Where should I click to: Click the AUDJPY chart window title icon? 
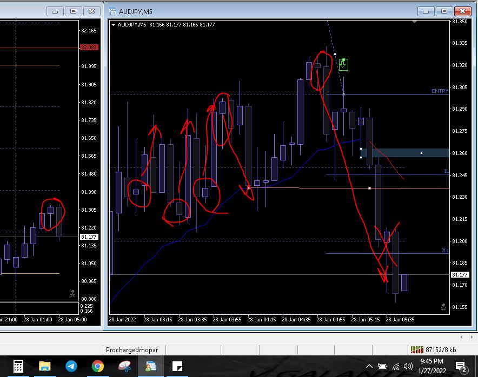pos(113,10)
